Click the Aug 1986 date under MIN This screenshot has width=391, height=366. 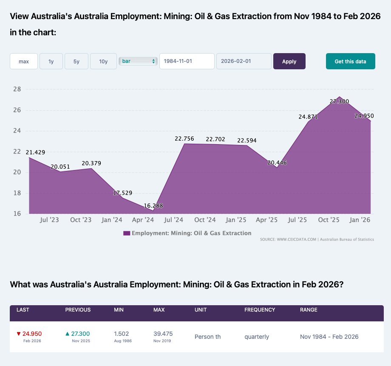coord(123,341)
